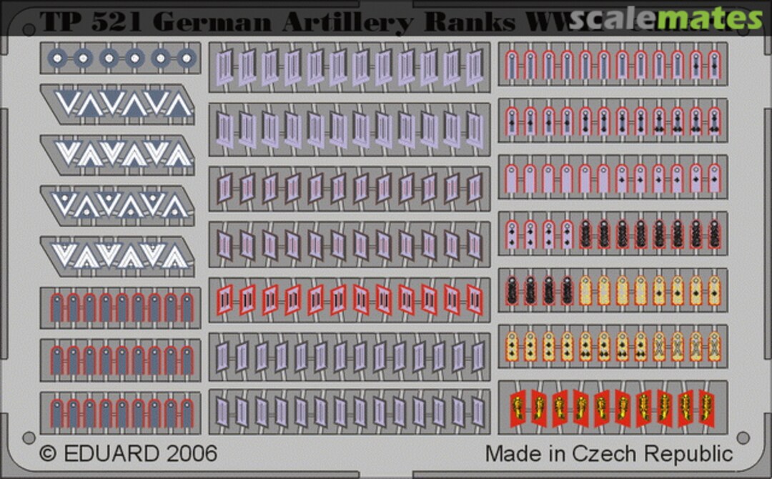Click the small round hole in bottom-right corner
Image resolution: width=772 pixels, height=479 pixels.
point(743,437)
